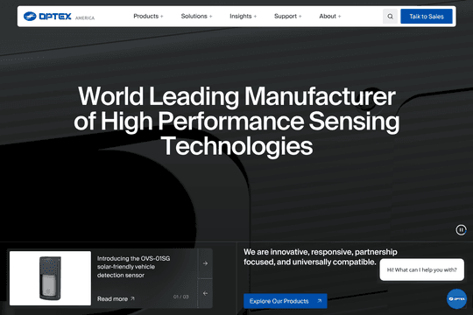Pause the hero background video

pos(461,230)
